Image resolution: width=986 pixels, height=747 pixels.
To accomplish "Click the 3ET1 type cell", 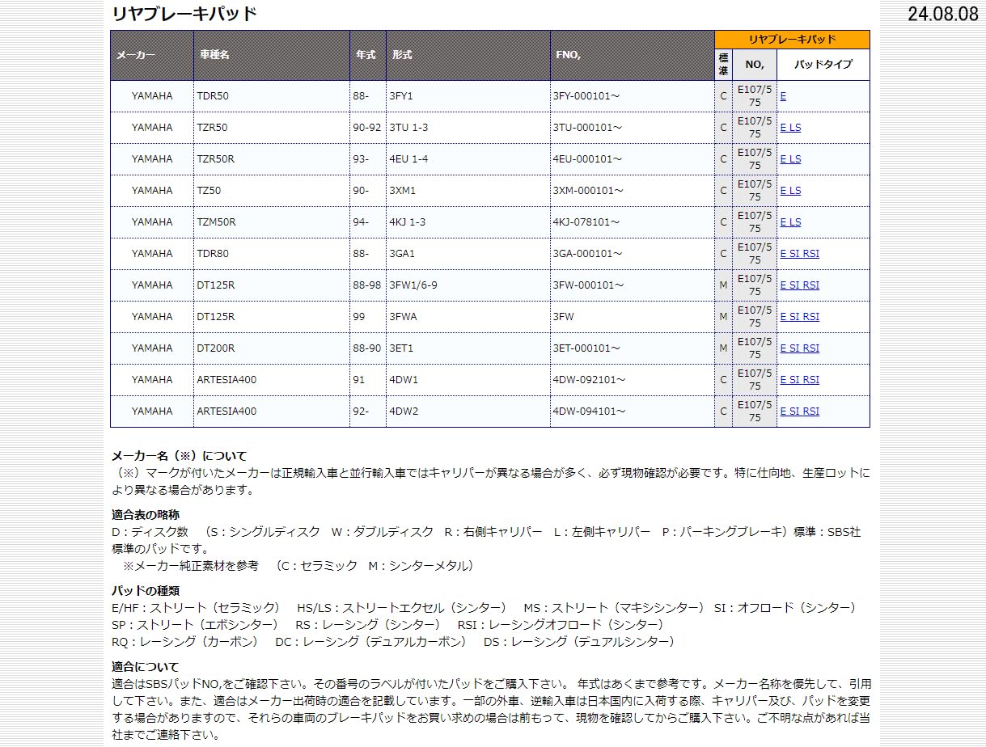I will [468, 348].
